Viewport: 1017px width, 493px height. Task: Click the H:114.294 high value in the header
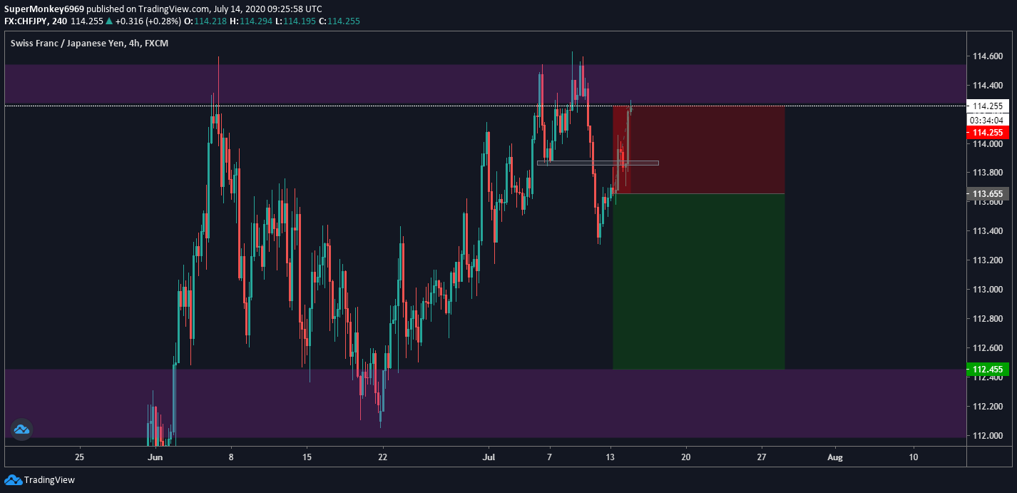pyautogui.click(x=251, y=21)
